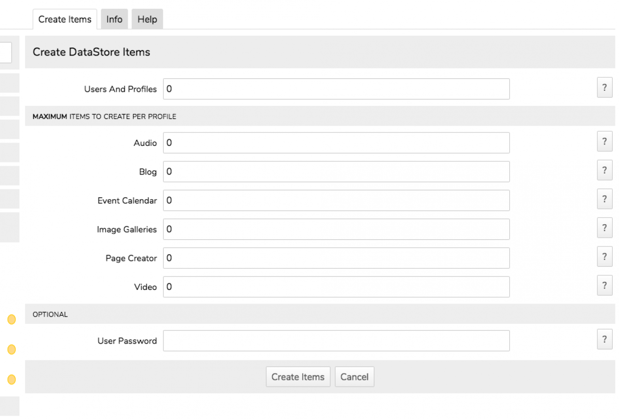Switch to the Info tab

[115, 19]
